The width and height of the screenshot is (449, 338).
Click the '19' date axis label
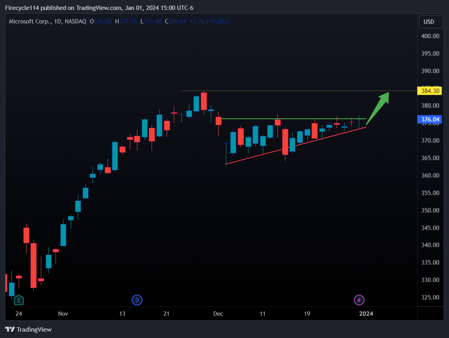(307, 314)
